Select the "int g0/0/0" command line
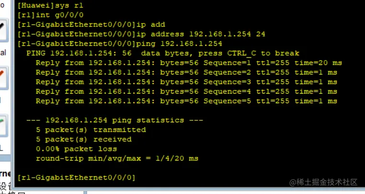This screenshot has width=365, height=194. (x=41, y=15)
